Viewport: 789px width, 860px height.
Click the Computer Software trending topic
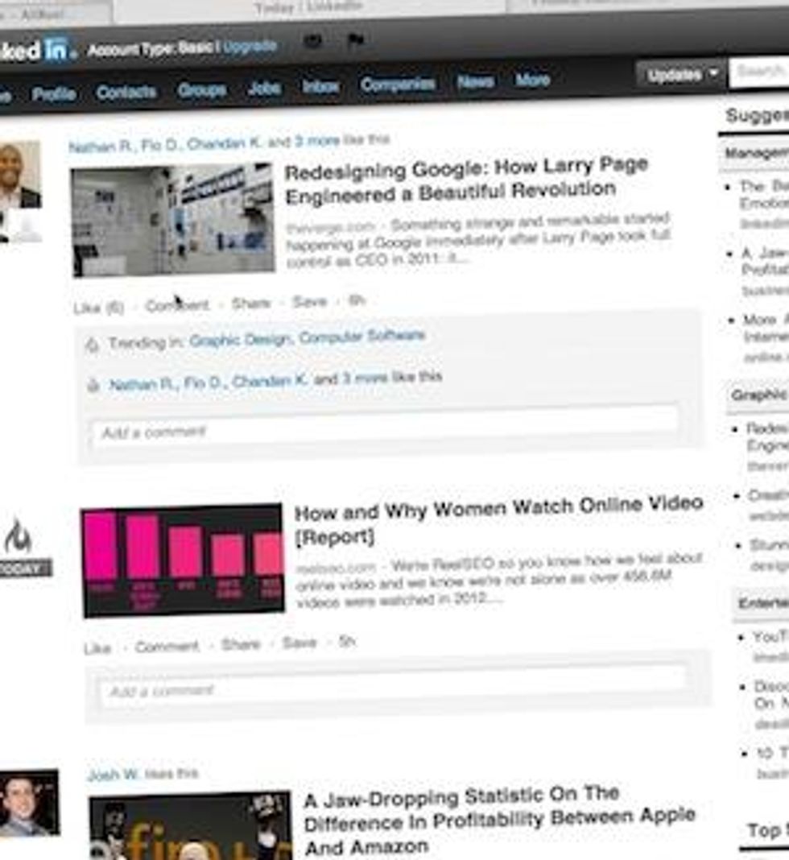click(361, 336)
